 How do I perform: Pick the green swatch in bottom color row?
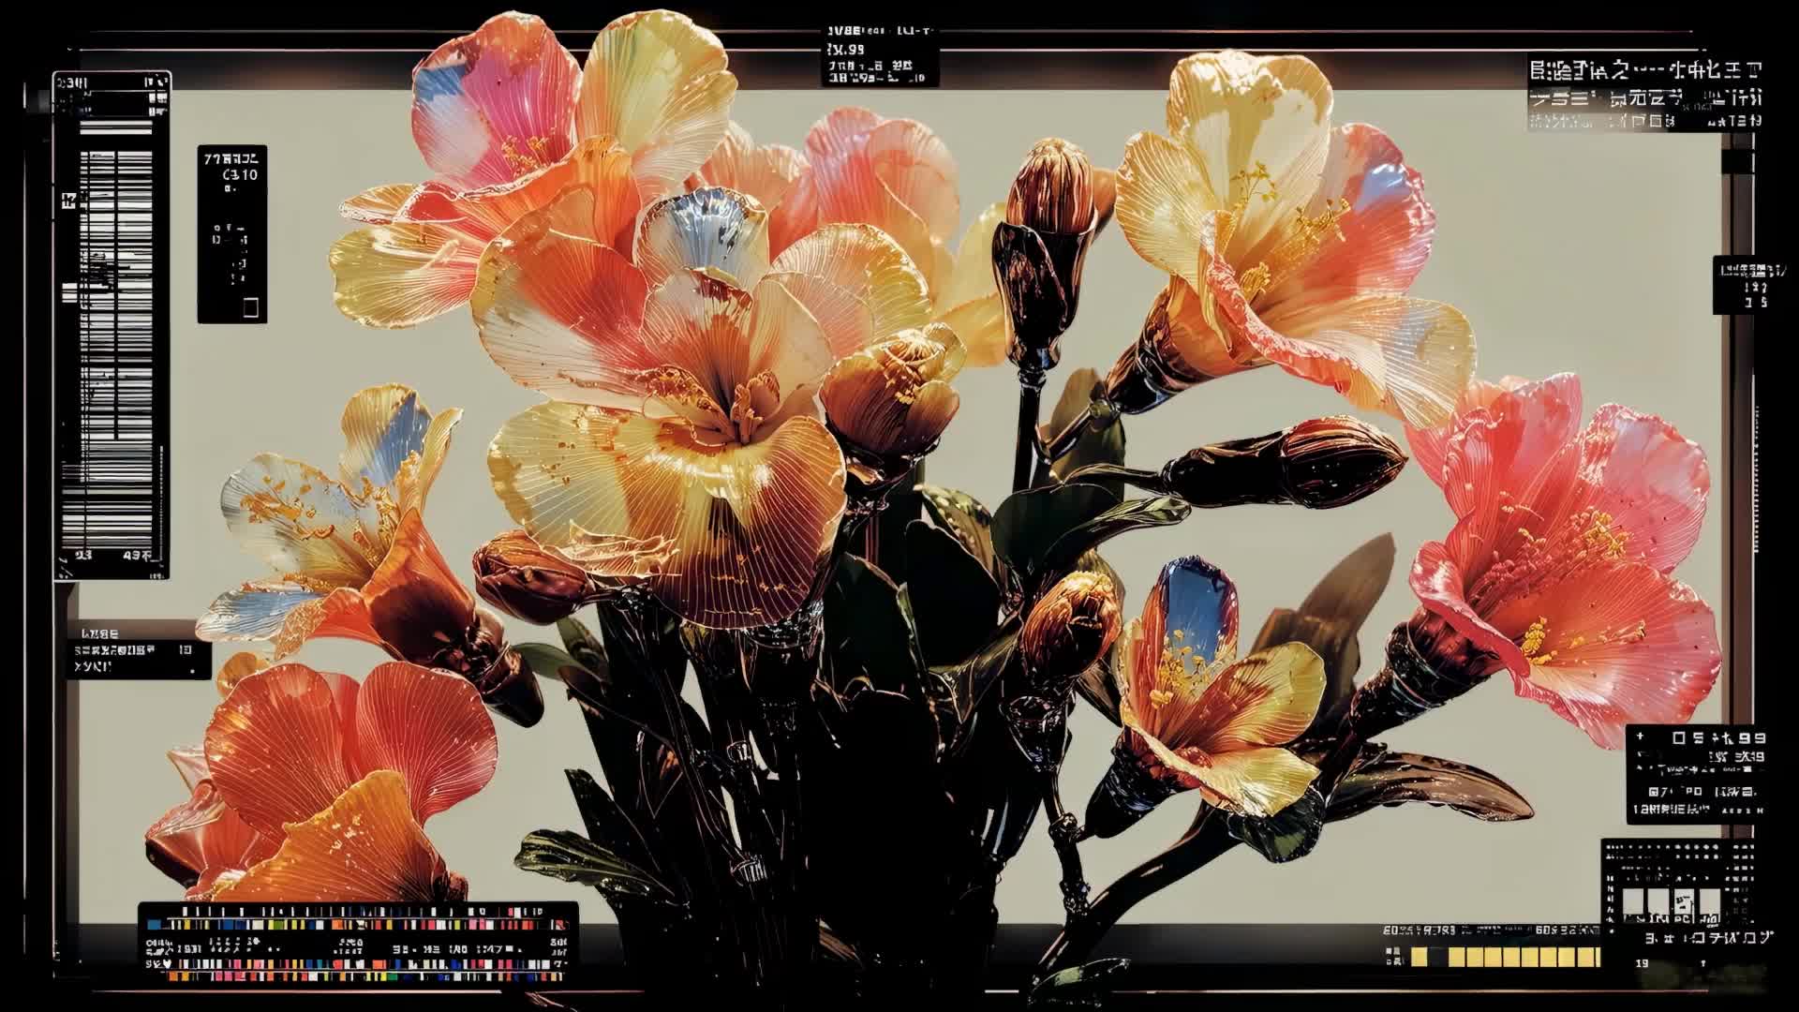point(393,976)
